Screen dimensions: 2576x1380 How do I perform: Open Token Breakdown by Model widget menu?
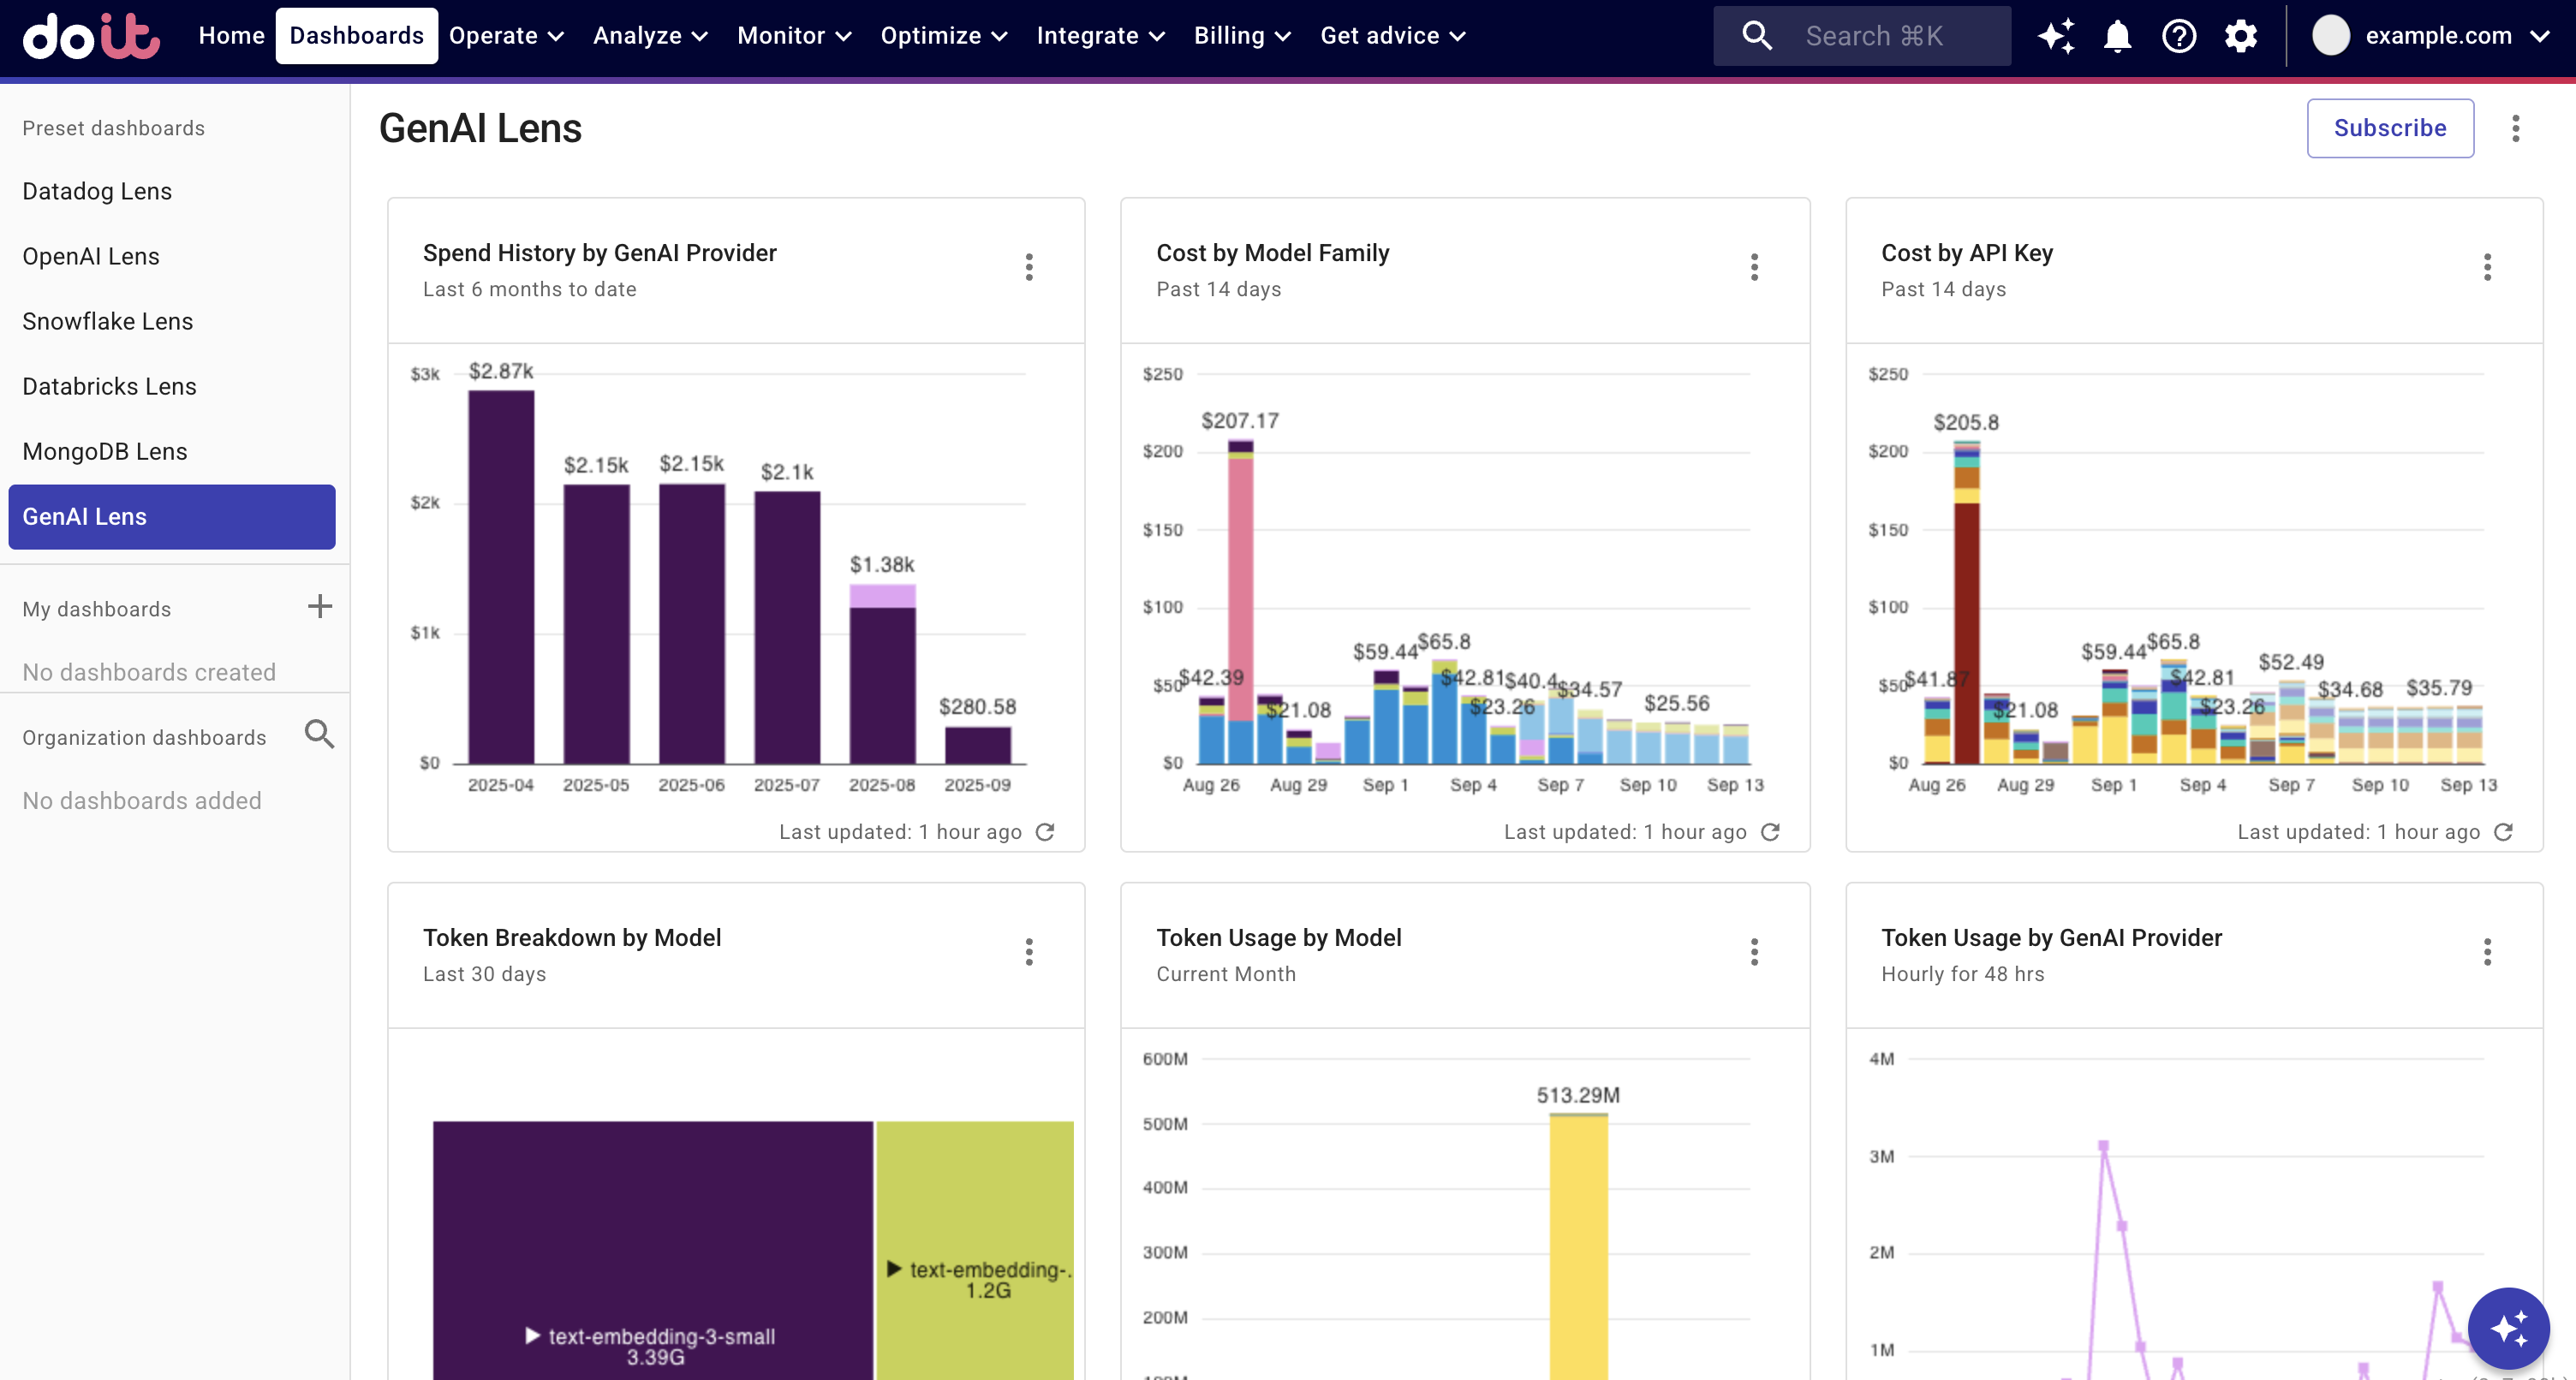1029,952
